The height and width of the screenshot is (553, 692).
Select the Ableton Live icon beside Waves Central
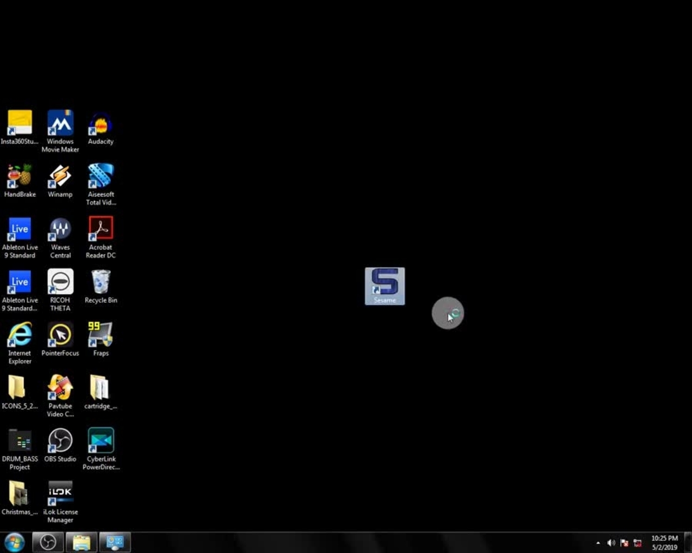19,237
